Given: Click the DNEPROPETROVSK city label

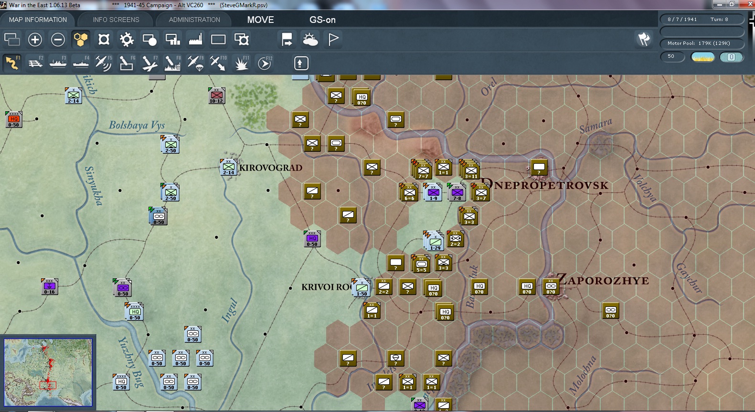Looking at the screenshot, I should click(x=545, y=185).
